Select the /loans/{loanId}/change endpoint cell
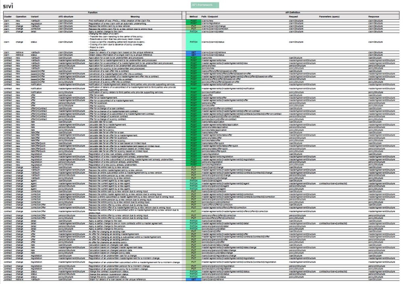The height and width of the screenshot is (284, 403). [212, 167]
